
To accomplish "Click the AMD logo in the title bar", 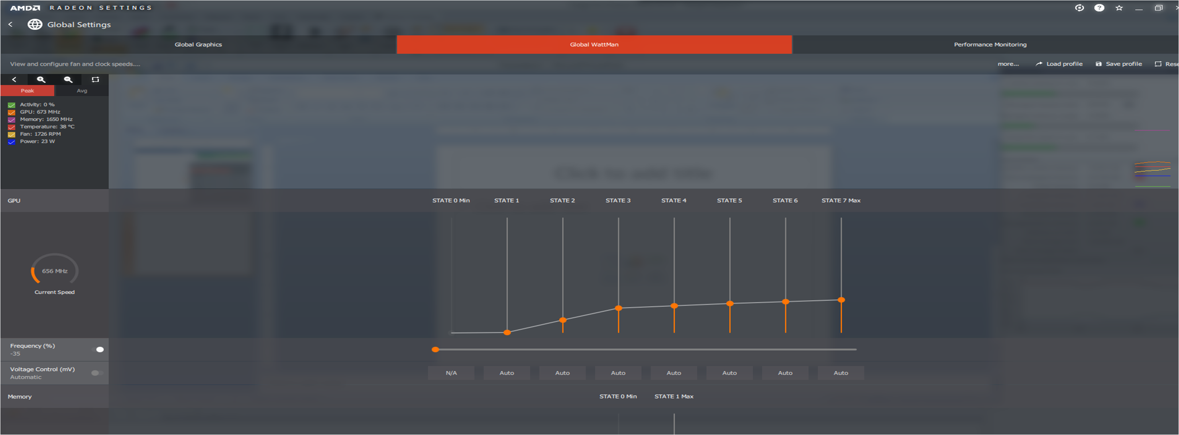I will coord(25,8).
